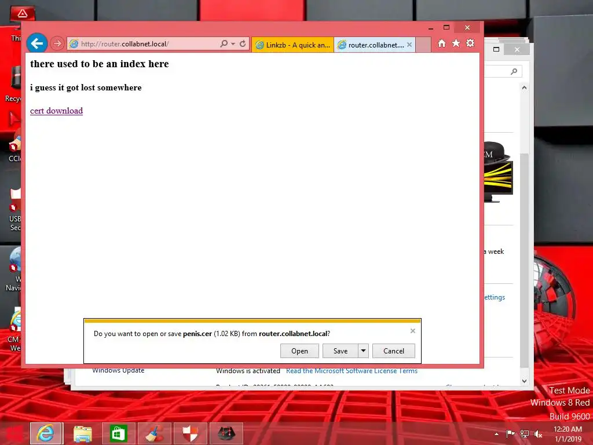Click the forward arrow button in Internet Explorer
Image resolution: width=593 pixels, height=445 pixels.
point(57,43)
